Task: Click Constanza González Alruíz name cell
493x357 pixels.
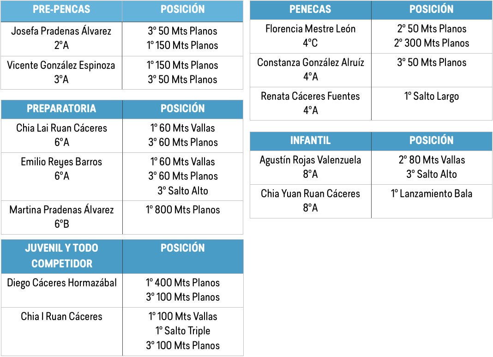Action: 310,70
